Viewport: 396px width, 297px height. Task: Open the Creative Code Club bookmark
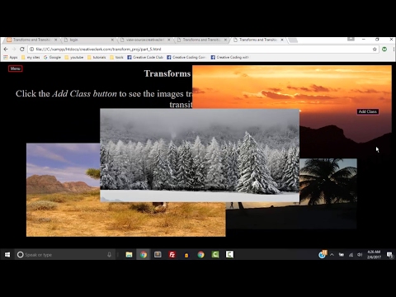[145, 57]
